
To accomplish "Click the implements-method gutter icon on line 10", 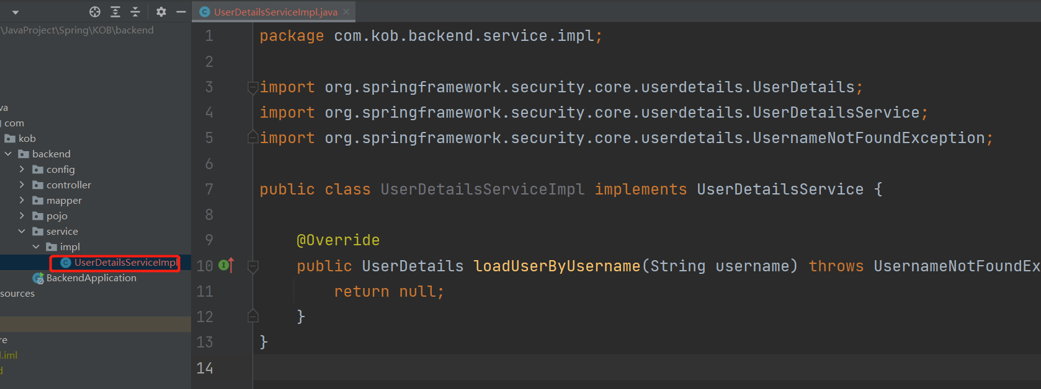I will (x=226, y=265).
